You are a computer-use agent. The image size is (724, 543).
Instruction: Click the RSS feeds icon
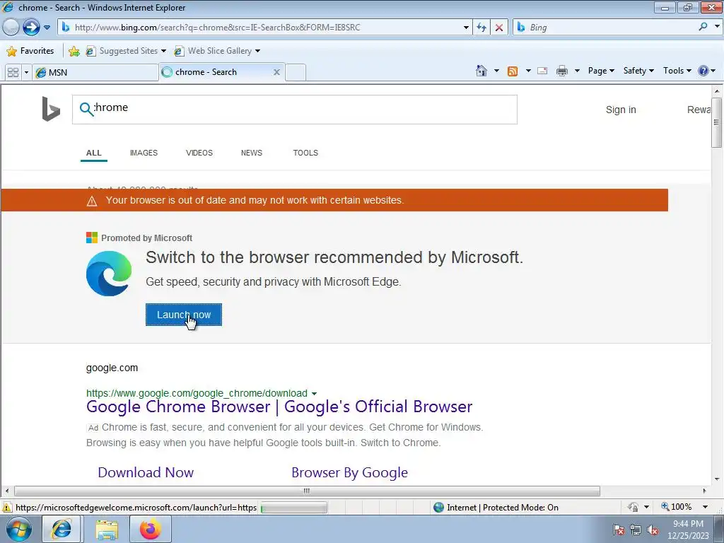[513, 71]
